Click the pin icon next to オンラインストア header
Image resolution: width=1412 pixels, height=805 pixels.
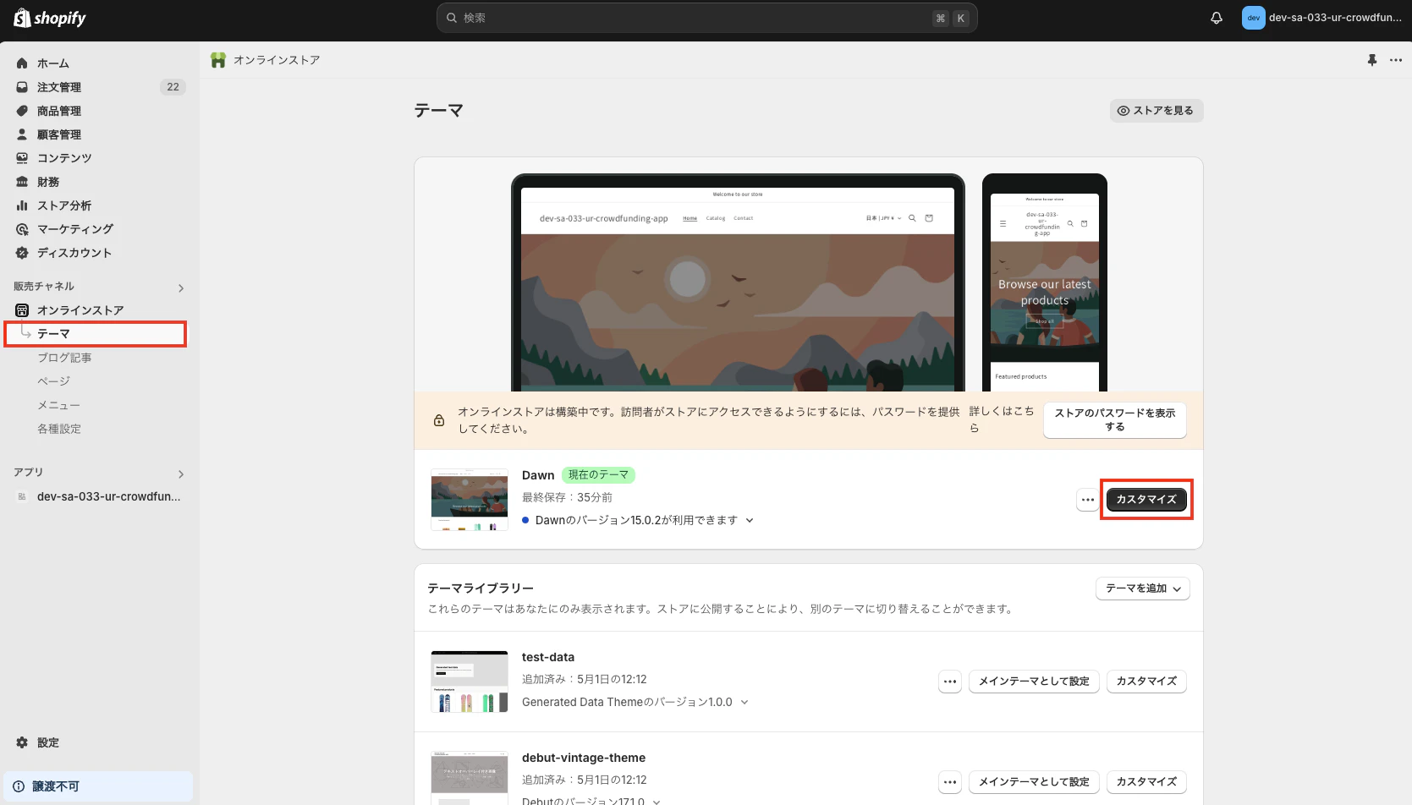click(x=1372, y=59)
